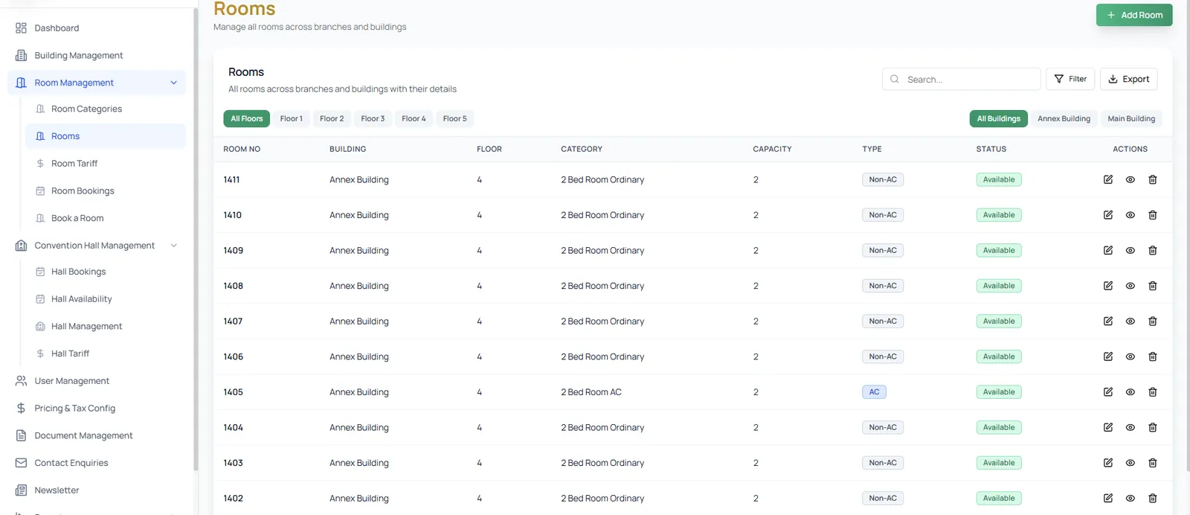Open eye icon for room 1406

pos(1130,356)
